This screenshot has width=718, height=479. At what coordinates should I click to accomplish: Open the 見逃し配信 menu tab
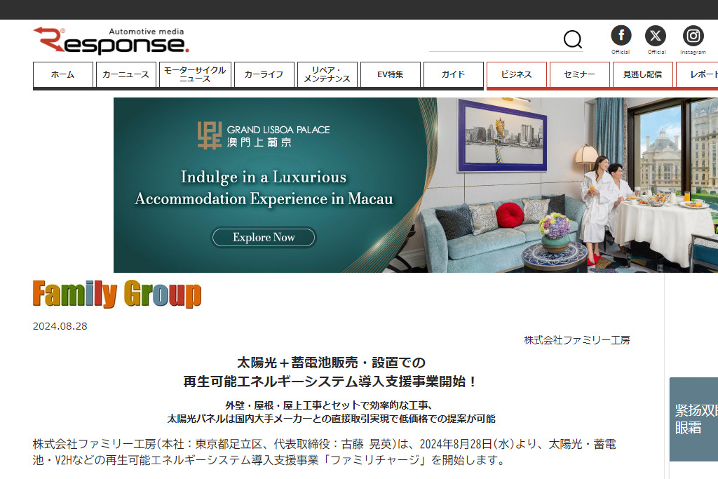(x=643, y=74)
